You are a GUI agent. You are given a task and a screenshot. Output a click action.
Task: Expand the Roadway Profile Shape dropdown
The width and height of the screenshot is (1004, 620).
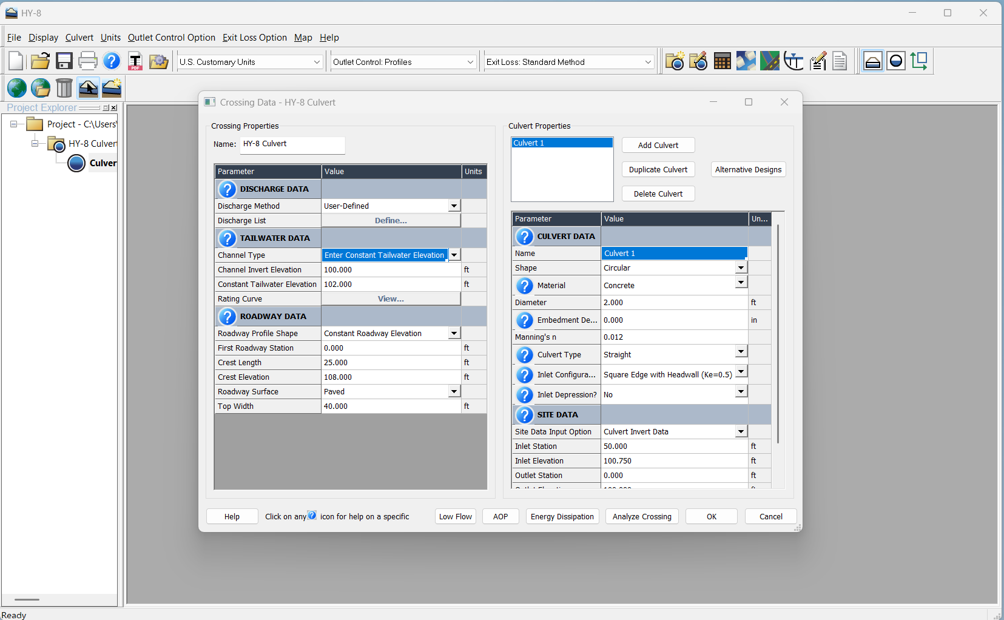(454, 334)
